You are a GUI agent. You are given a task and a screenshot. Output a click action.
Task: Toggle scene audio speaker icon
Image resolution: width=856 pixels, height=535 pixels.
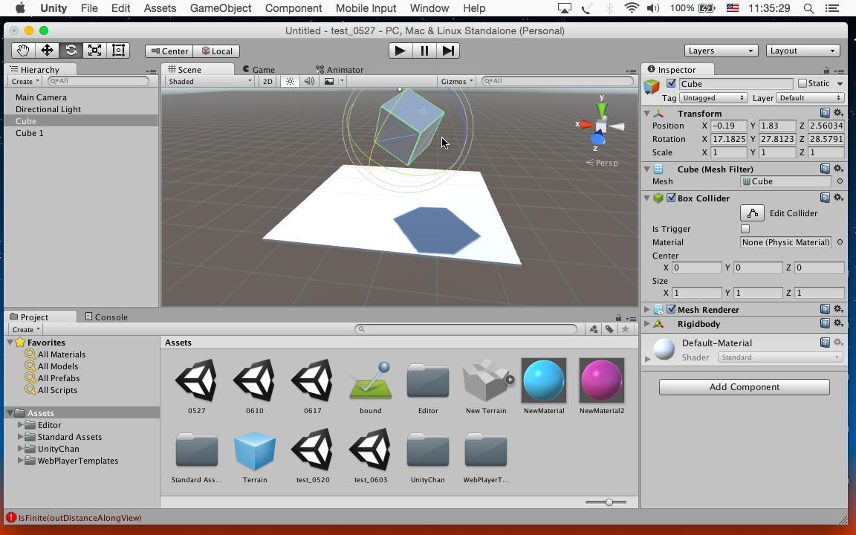click(x=309, y=82)
